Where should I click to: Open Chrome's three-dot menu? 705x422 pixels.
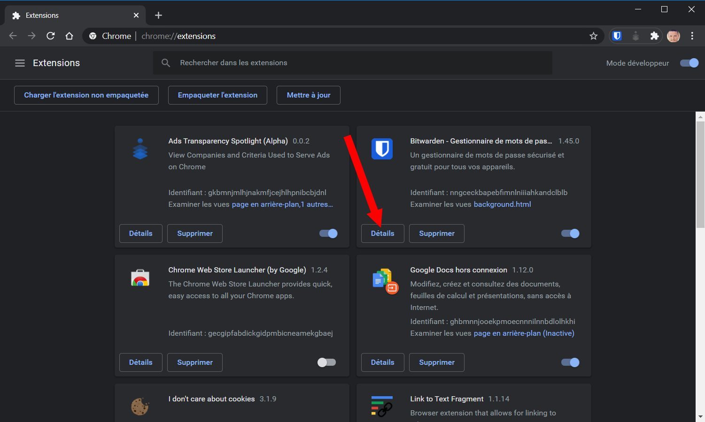tap(692, 36)
